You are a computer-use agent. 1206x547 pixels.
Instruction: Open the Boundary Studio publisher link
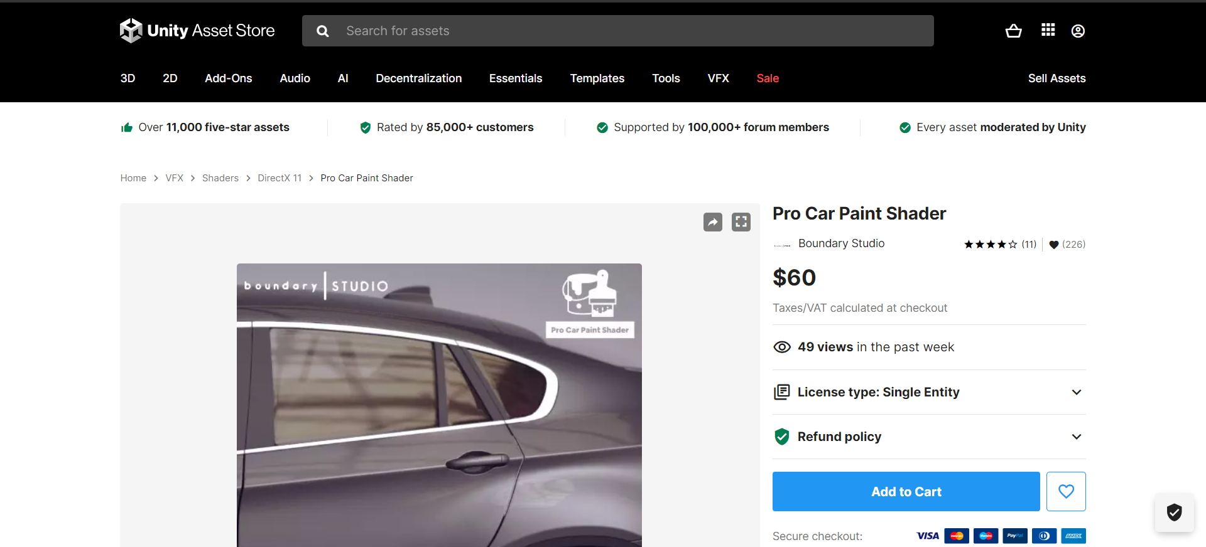(841, 243)
